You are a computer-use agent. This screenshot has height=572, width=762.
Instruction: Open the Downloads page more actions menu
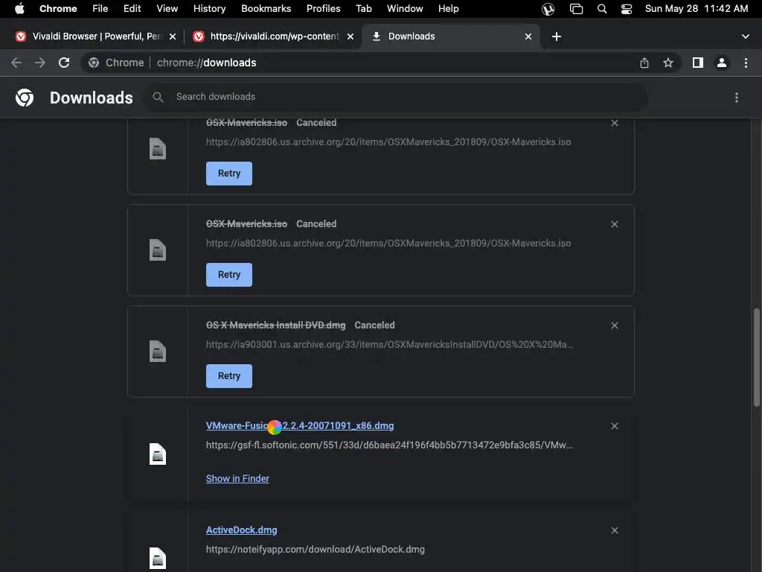tap(737, 98)
